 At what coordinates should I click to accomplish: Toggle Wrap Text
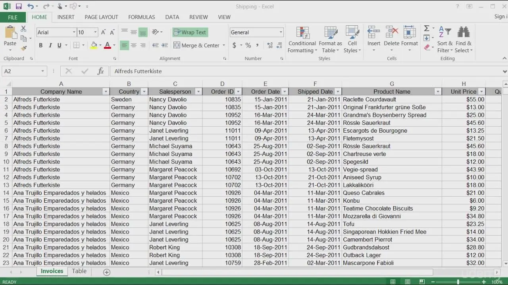190,32
